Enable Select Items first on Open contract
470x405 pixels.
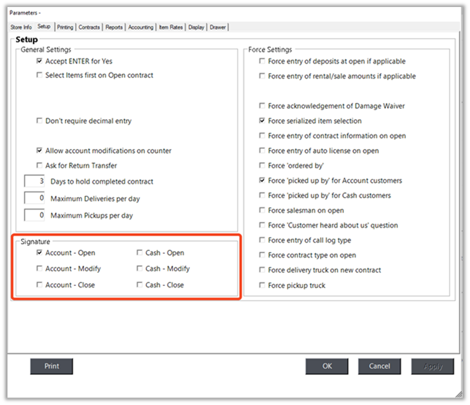click(39, 76)
